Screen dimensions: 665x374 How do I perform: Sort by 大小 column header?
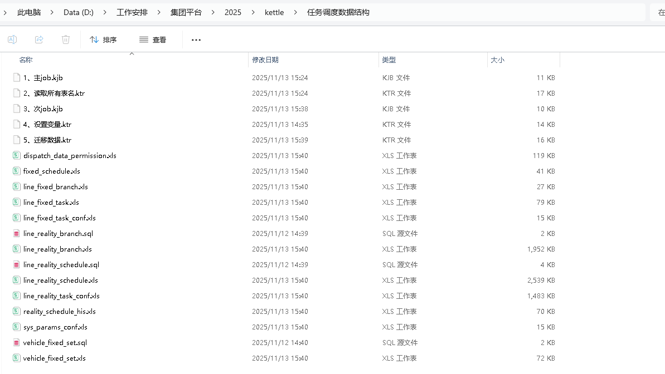point(497,60)
